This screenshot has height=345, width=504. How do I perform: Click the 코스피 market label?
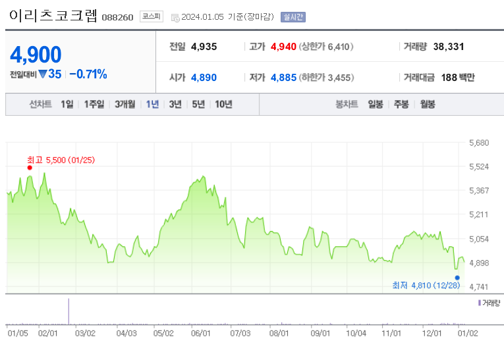coord(152,16)
